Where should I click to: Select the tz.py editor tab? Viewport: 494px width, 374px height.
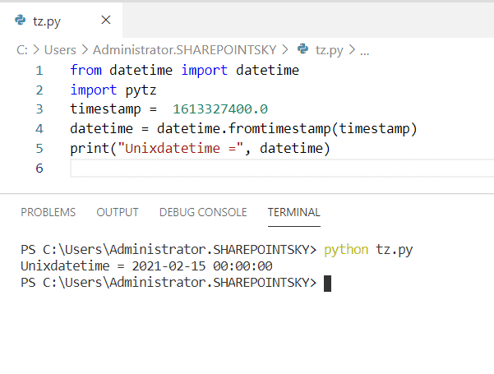tap(61, 21)
